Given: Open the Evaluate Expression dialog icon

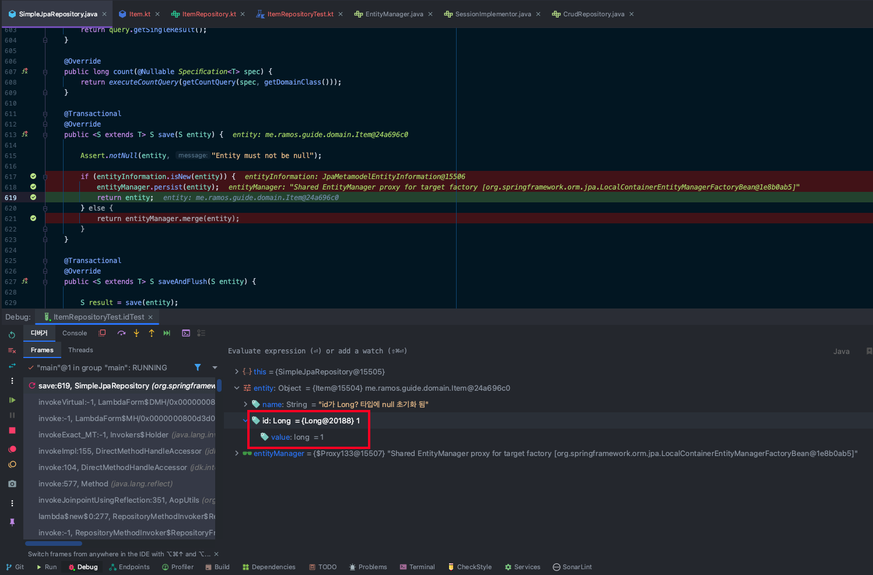Looking at the screenshot, I should point(186,333).
